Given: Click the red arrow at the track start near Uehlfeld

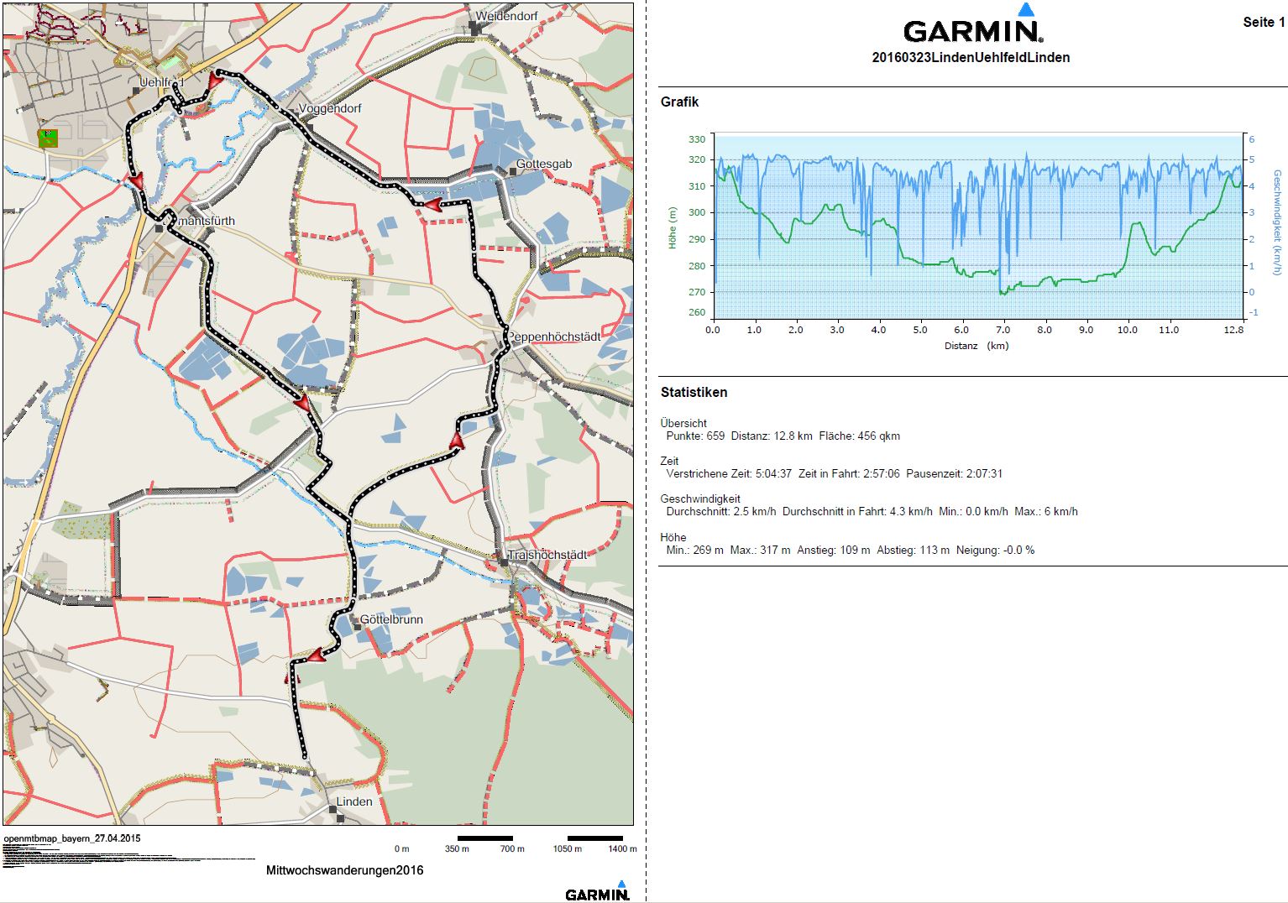Looking at the screenshot, I should [215, 77].
